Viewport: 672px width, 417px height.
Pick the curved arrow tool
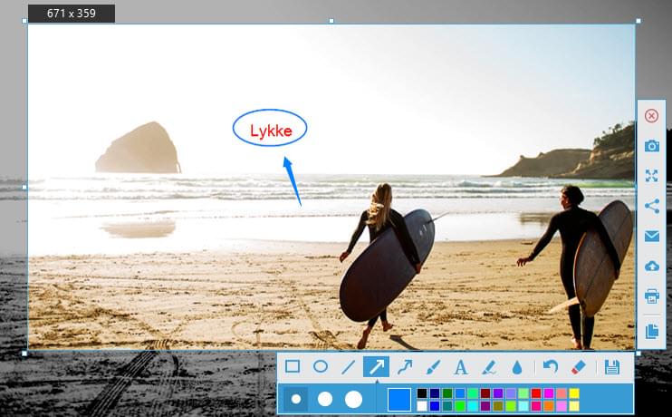click(x=405, y=367)
